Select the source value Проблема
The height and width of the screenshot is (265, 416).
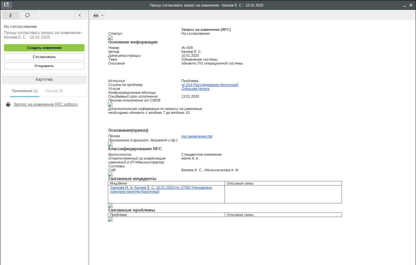click(x=190, y=81)
